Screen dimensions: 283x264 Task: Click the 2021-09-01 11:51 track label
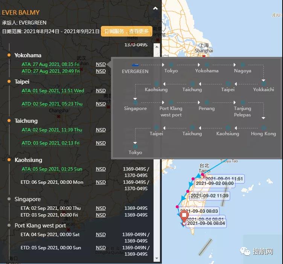(x=224, y=179)
